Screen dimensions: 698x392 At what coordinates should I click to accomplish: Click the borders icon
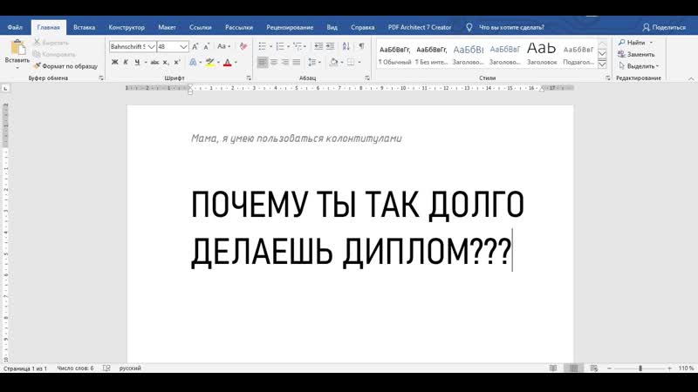(351, 62)
